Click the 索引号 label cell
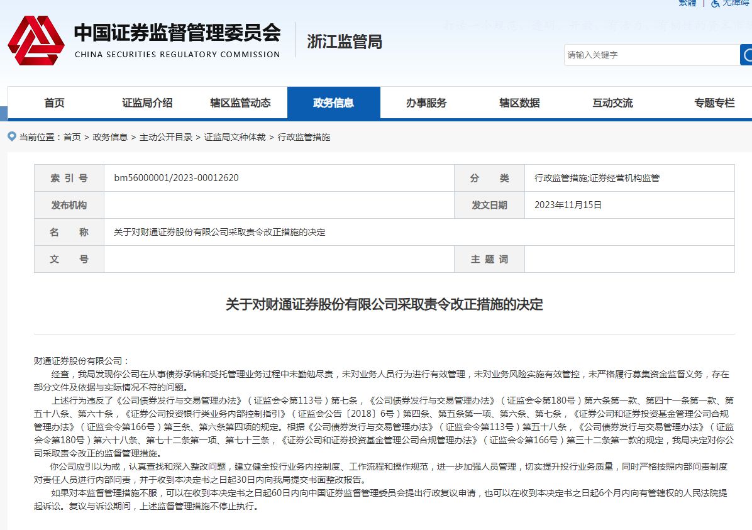The image size is (752, 530). click(x=69, y=178)
